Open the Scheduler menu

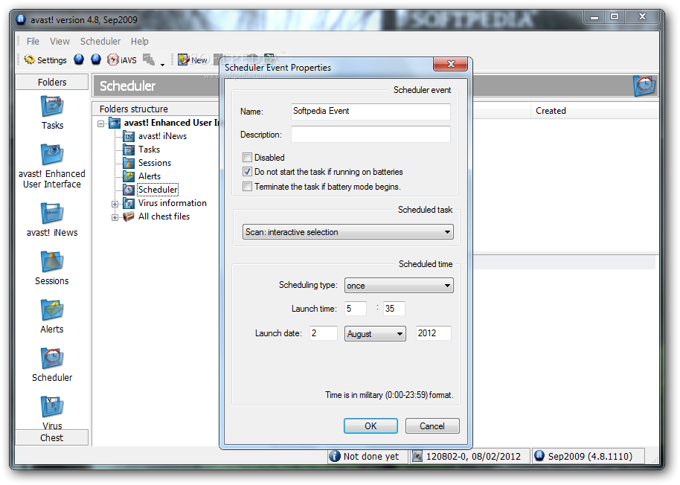[x=100, y=42]
